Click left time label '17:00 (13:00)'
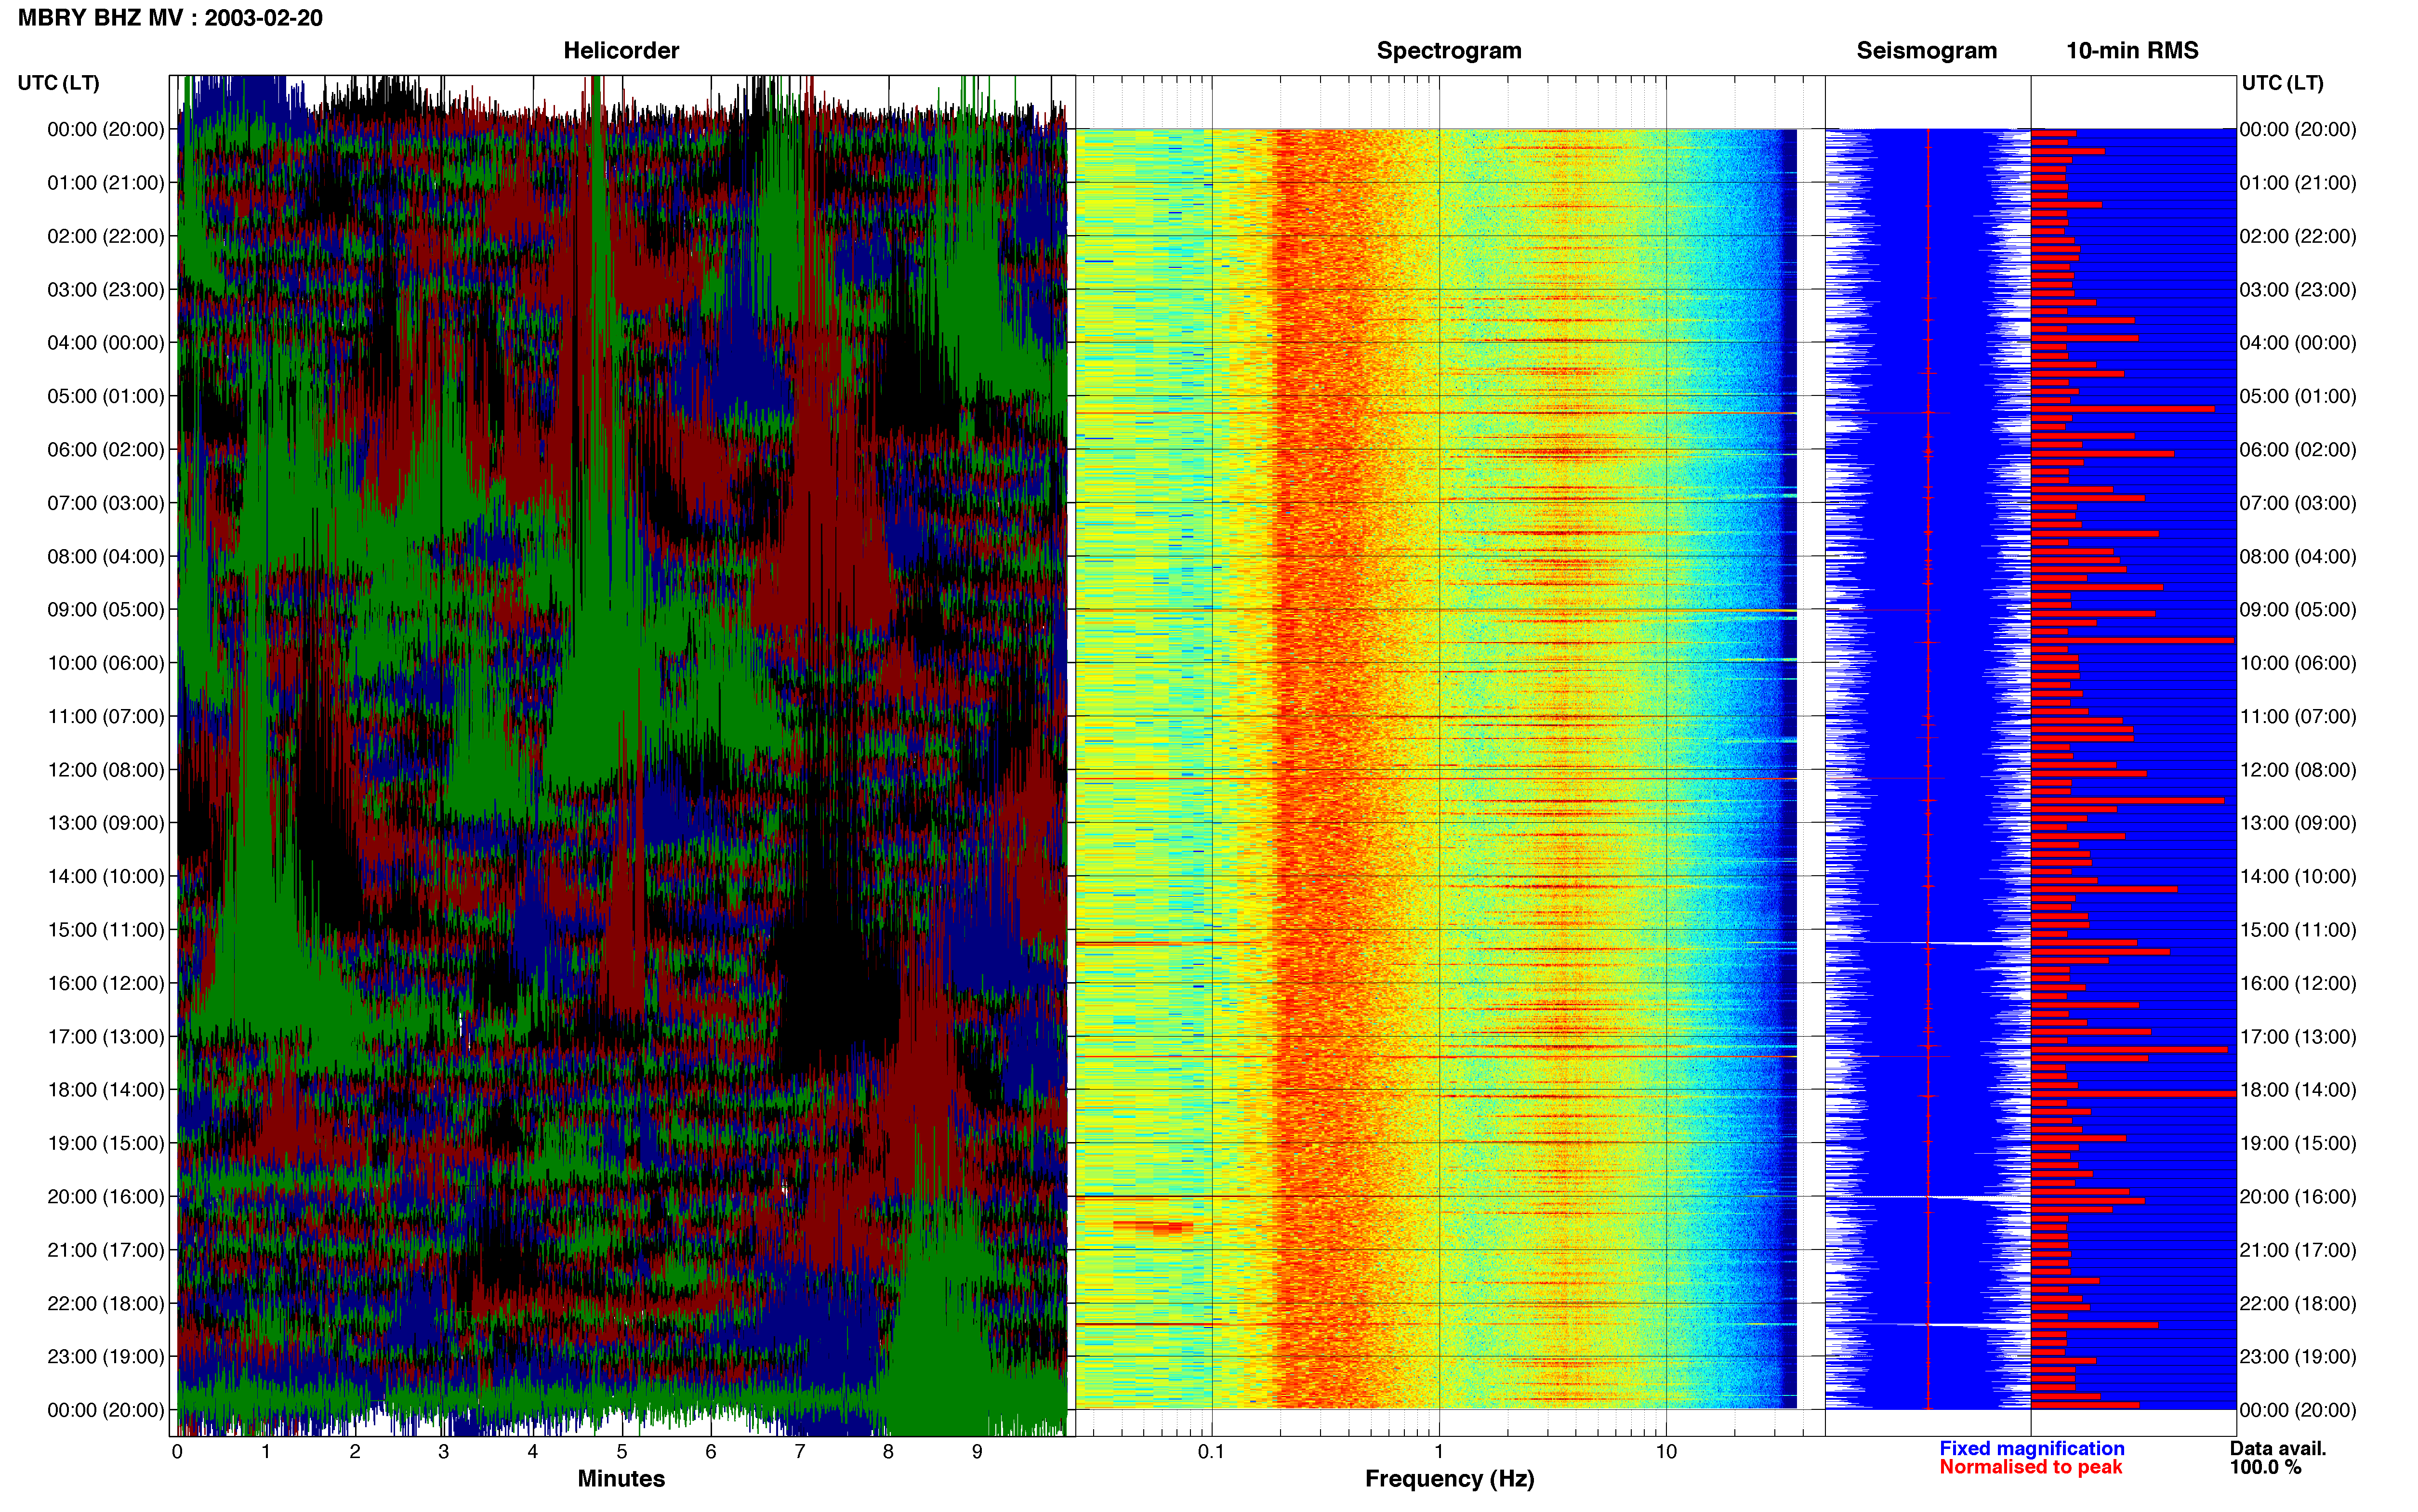Viewport: 2418px width, 1512px height. tap(106, 1037)
